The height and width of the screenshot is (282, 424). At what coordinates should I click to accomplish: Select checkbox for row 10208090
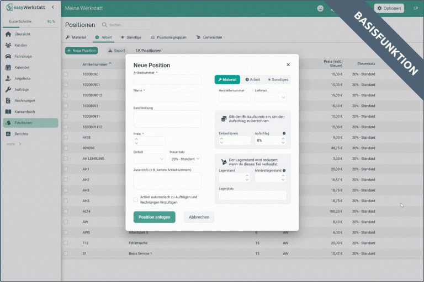[x=66, y=74]
